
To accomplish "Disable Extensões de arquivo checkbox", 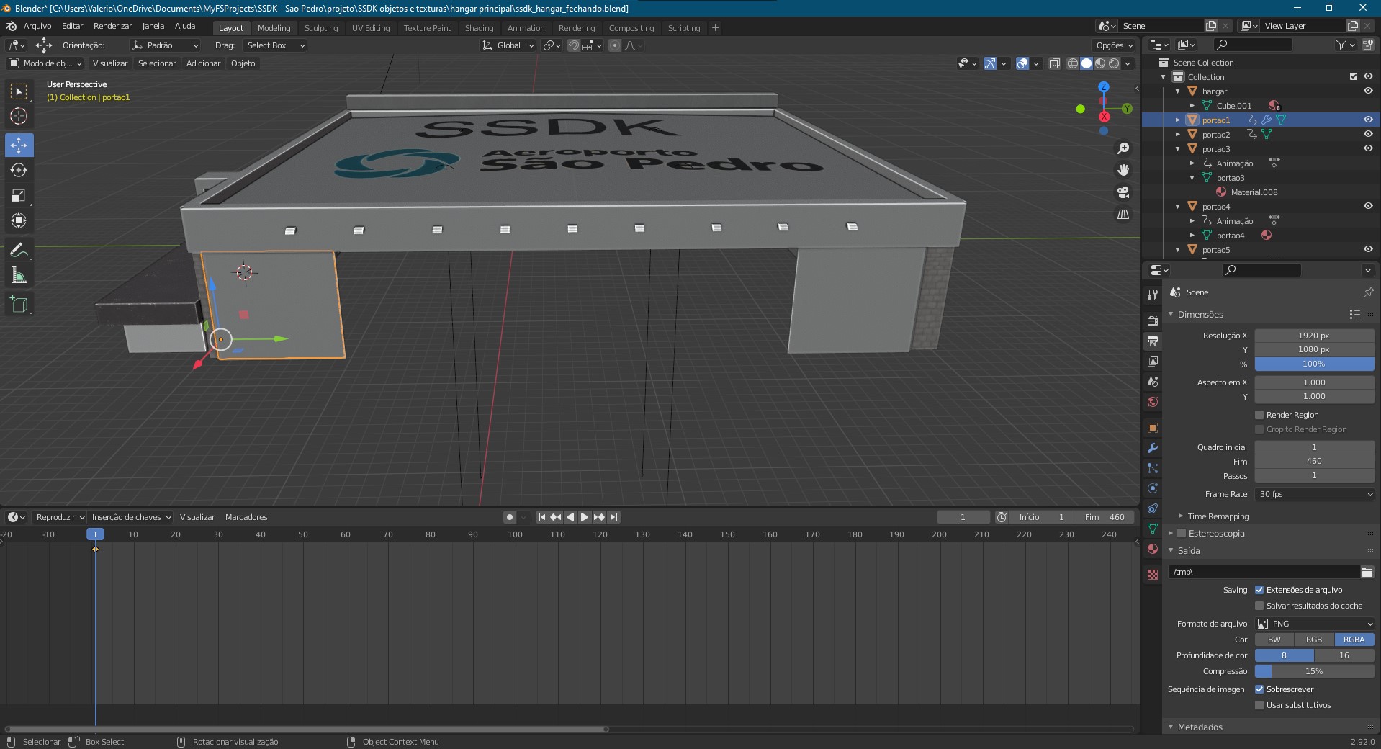I will [x=1259, y=590].
